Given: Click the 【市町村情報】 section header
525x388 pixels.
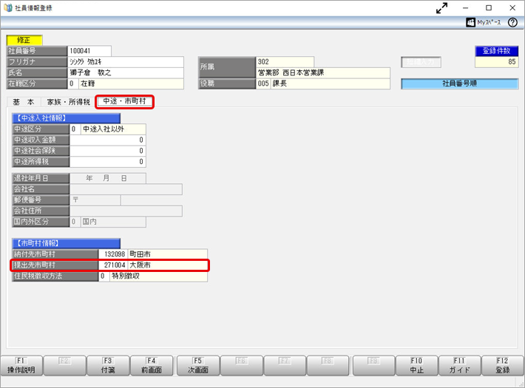Looking at the screenshot, I should click(66, 243).
